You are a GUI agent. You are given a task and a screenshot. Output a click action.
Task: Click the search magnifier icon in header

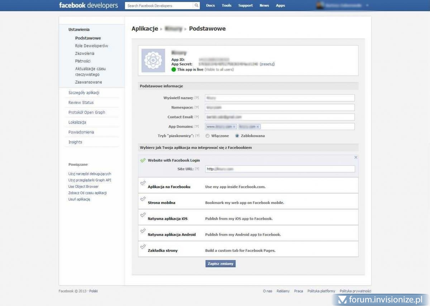pos(196,6)
